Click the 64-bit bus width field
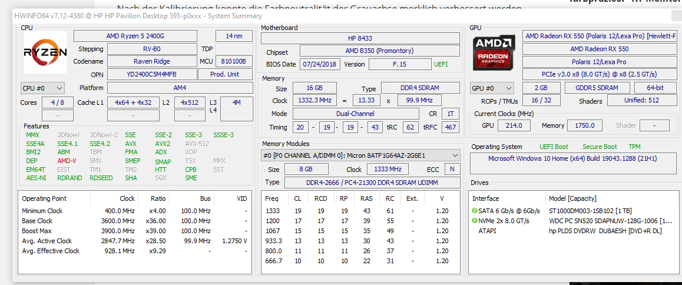Screen dimensions: 682x285 point(655,88)
